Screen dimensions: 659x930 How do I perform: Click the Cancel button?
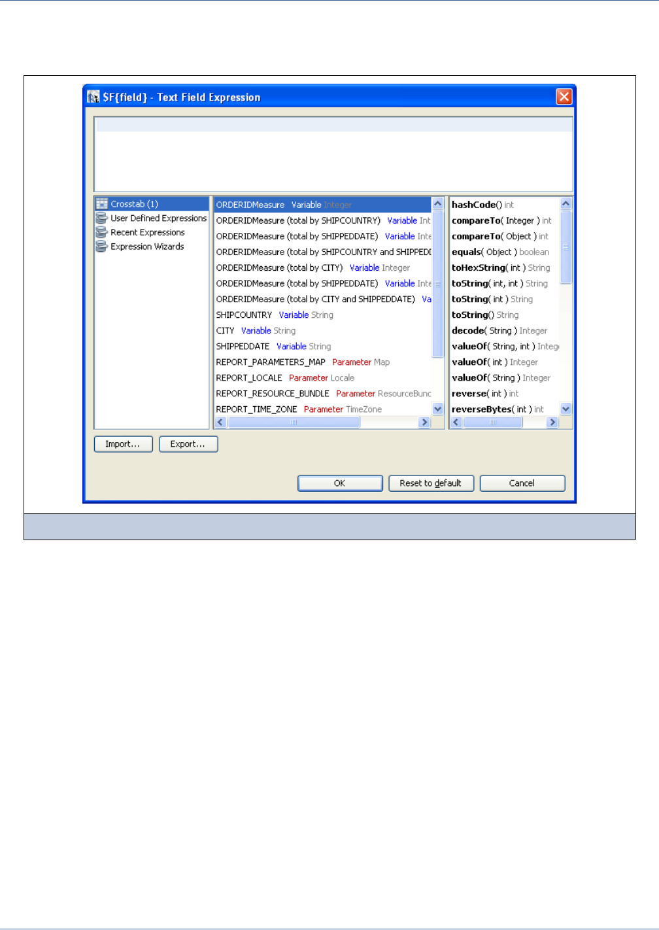tap(522, 483)
